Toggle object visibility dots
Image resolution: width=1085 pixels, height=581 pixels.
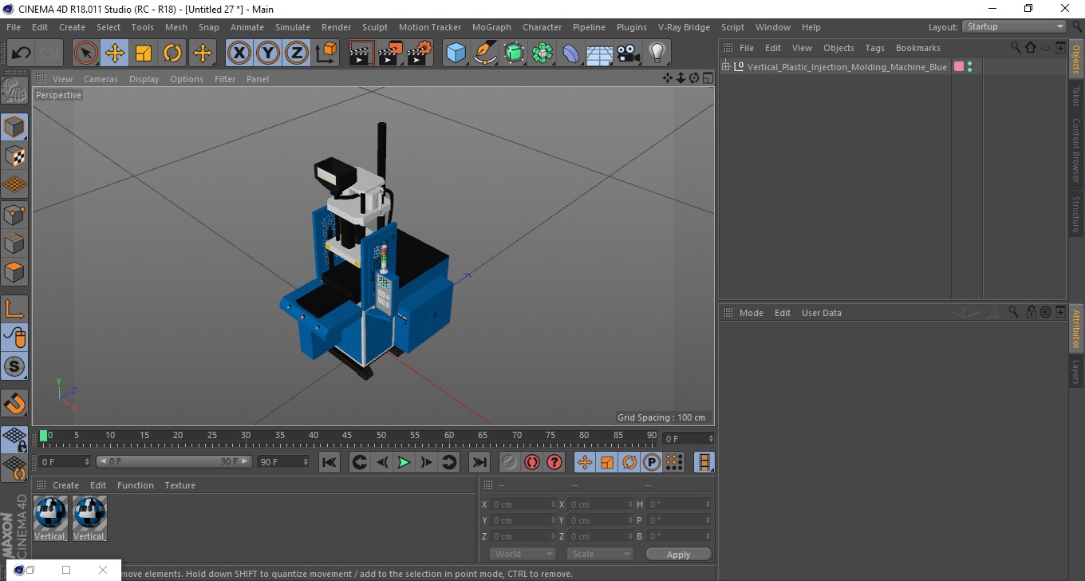click(969, 67)
